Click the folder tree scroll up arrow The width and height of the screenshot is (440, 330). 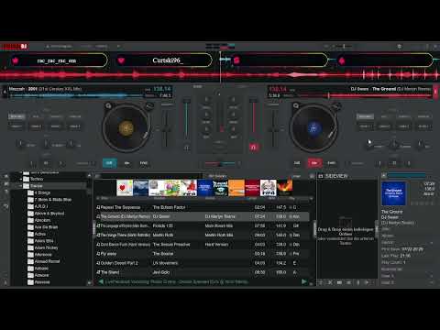click(x=89, y=175)
